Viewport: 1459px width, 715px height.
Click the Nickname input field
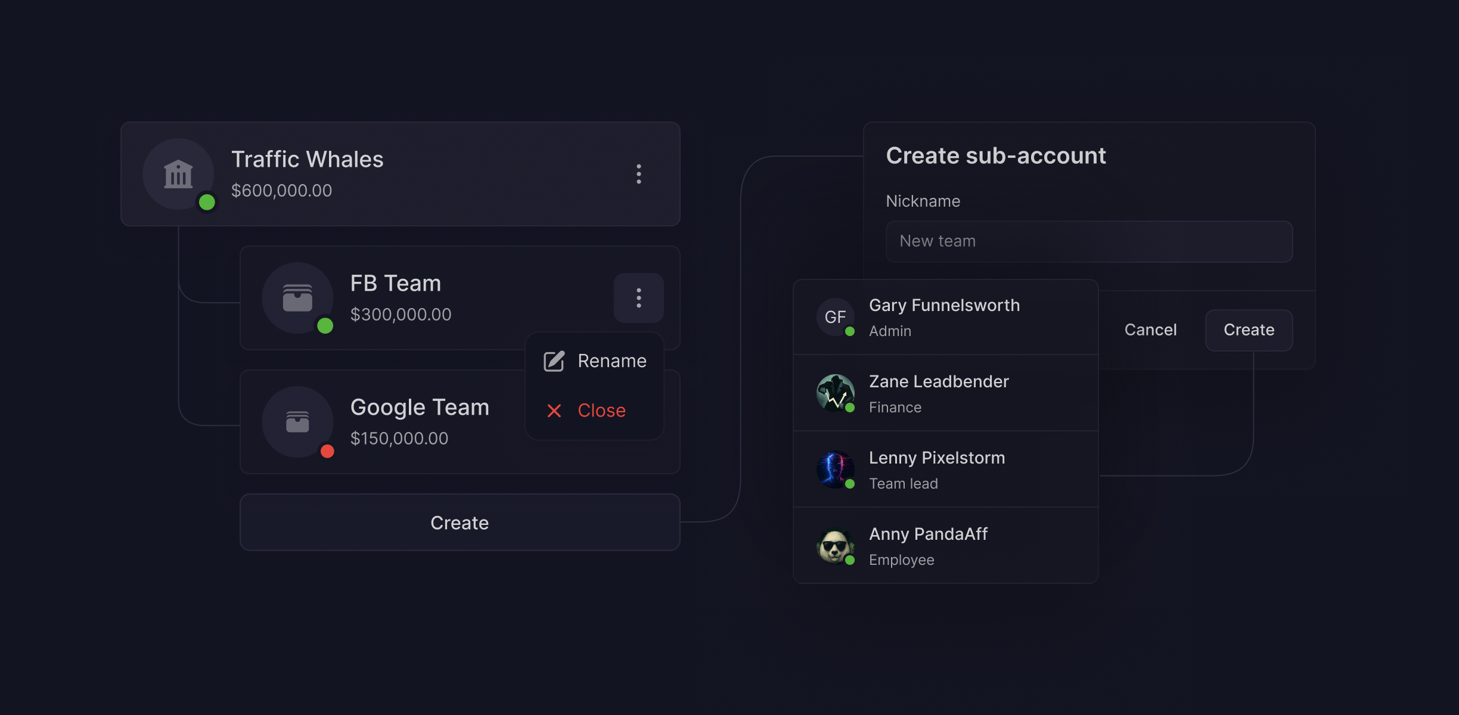(x=1088, y=241)
